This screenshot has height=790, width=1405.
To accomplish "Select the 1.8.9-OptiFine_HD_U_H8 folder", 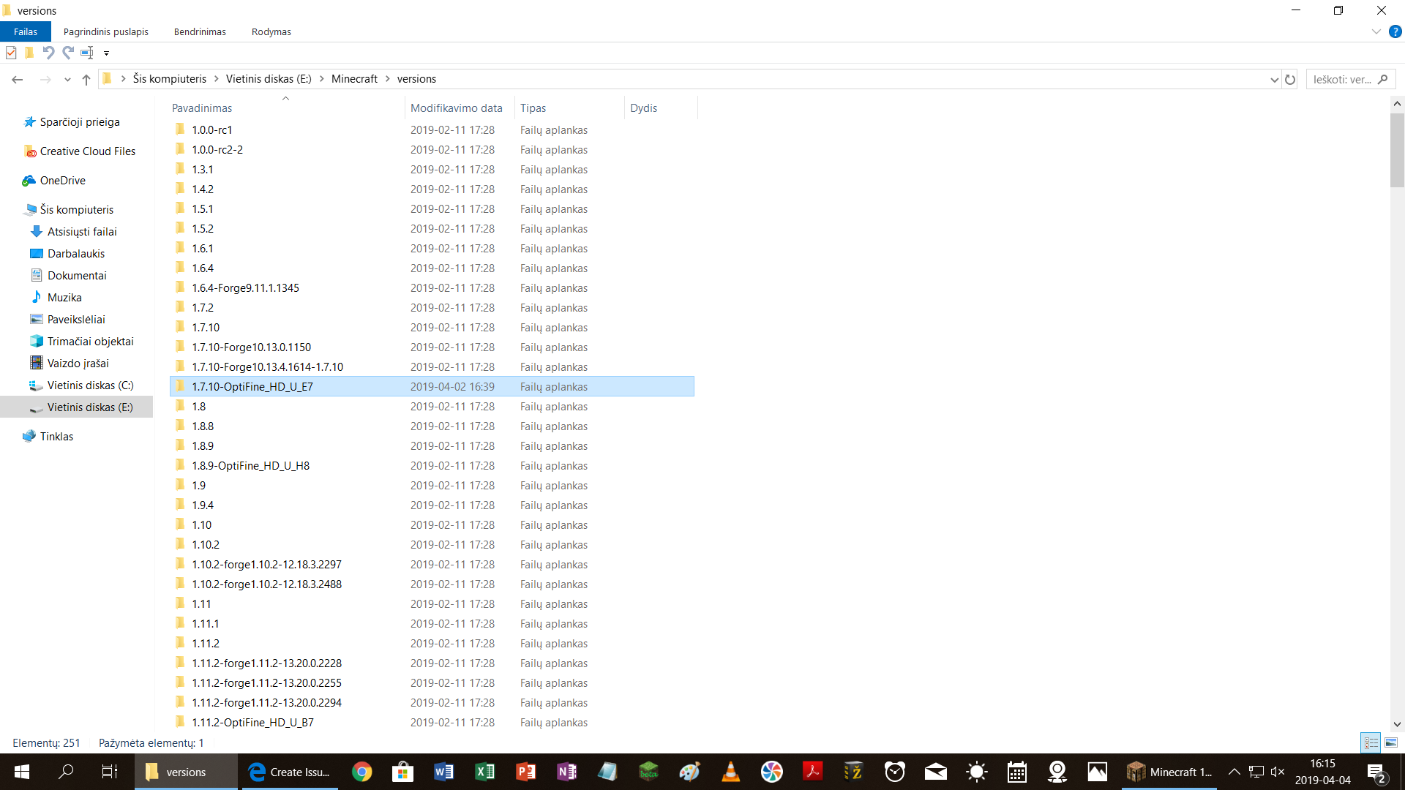I will coord(250,466).
